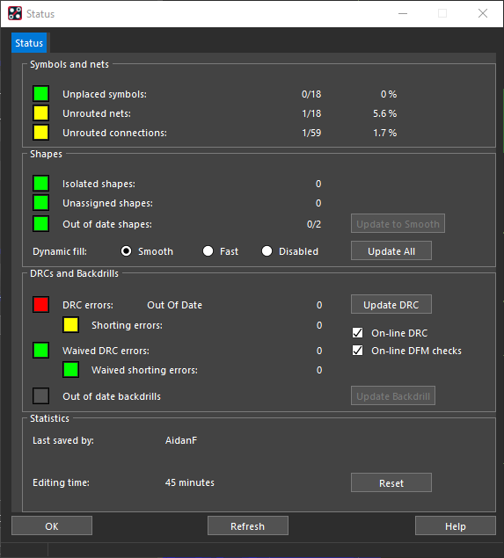Viewport: 504px width, 558px height.
Task: Uncheck the On-line DRC checkbox
Action: click(x=358, y=333)
